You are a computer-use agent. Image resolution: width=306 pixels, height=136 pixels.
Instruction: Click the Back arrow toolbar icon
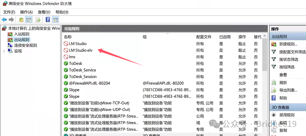[4, 20]
